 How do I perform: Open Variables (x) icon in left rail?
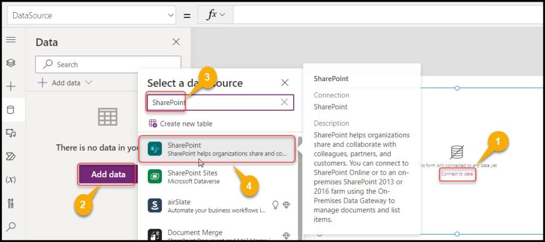click(11, 179)
